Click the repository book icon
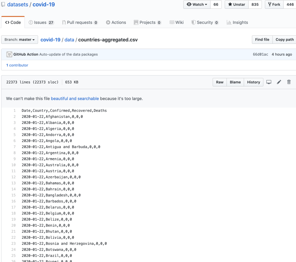Viewport: 296px width, 262px height. 3,4
